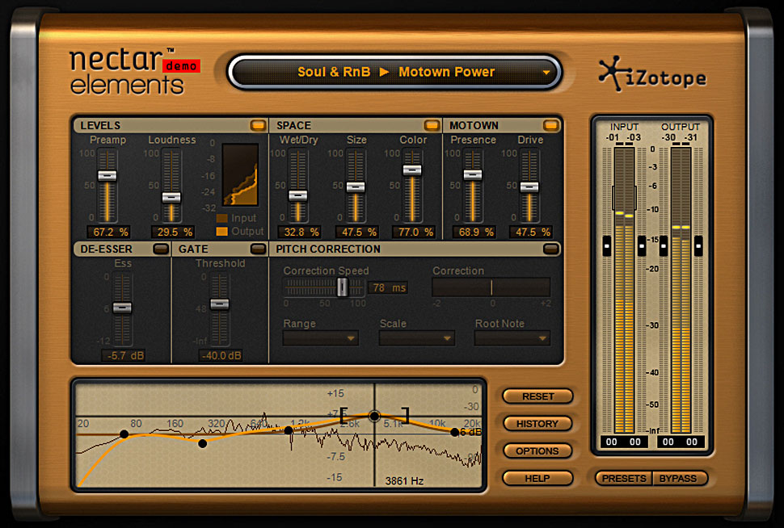Image resolution: width=784 pixels, height=528 pixels.
Task: Click the Ess slider handle
Action: pos(122,308)
